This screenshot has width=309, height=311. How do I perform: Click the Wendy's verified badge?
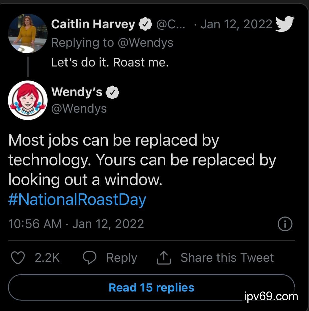(113, 92)
